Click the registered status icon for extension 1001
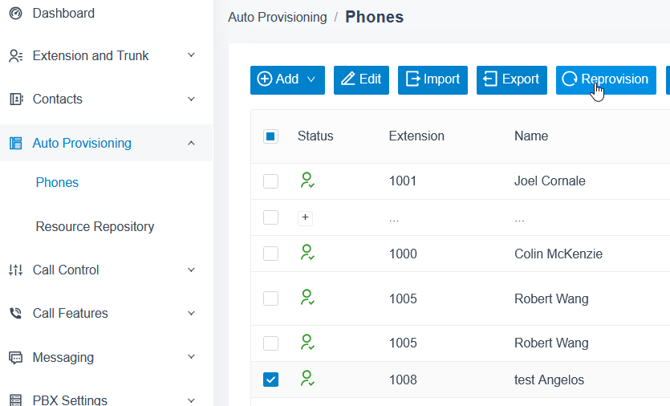 (307, 180)
